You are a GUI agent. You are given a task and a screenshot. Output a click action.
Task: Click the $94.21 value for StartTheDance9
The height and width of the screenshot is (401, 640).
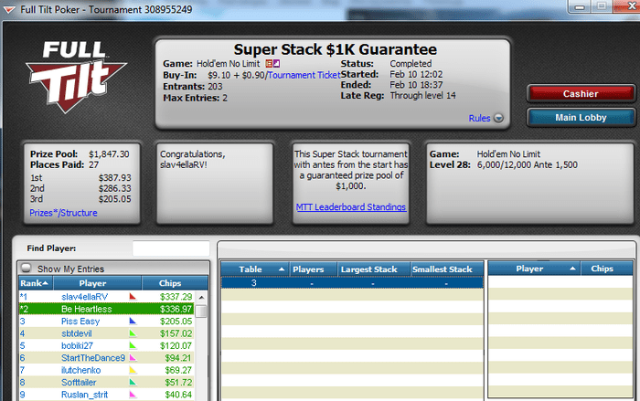coord(178,358)
